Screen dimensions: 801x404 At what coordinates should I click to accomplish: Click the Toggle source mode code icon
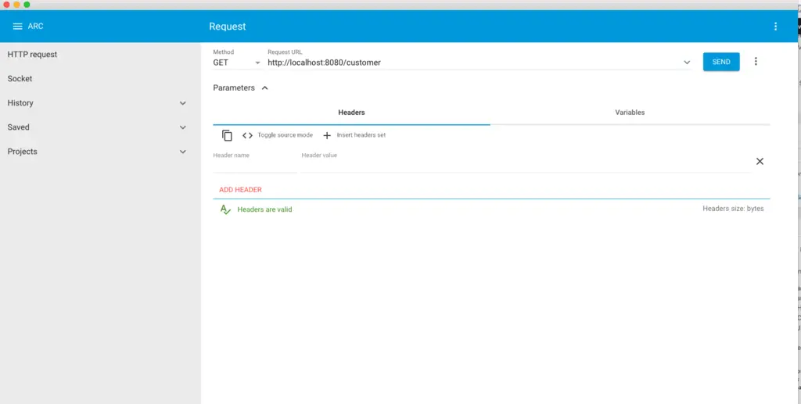(x=247, y=135)
